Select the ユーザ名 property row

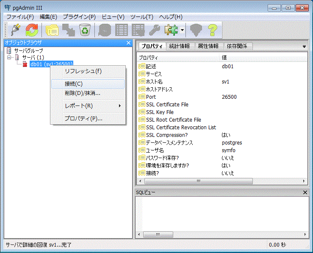point(222,150)
